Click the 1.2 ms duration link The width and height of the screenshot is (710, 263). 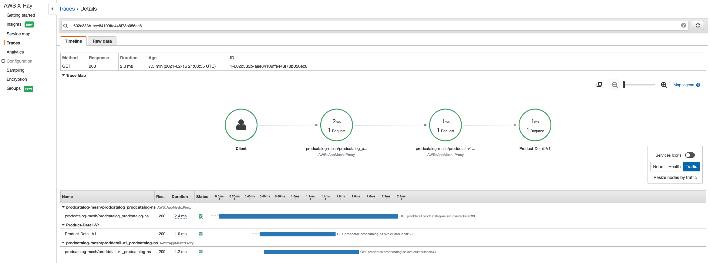(180, 252)
